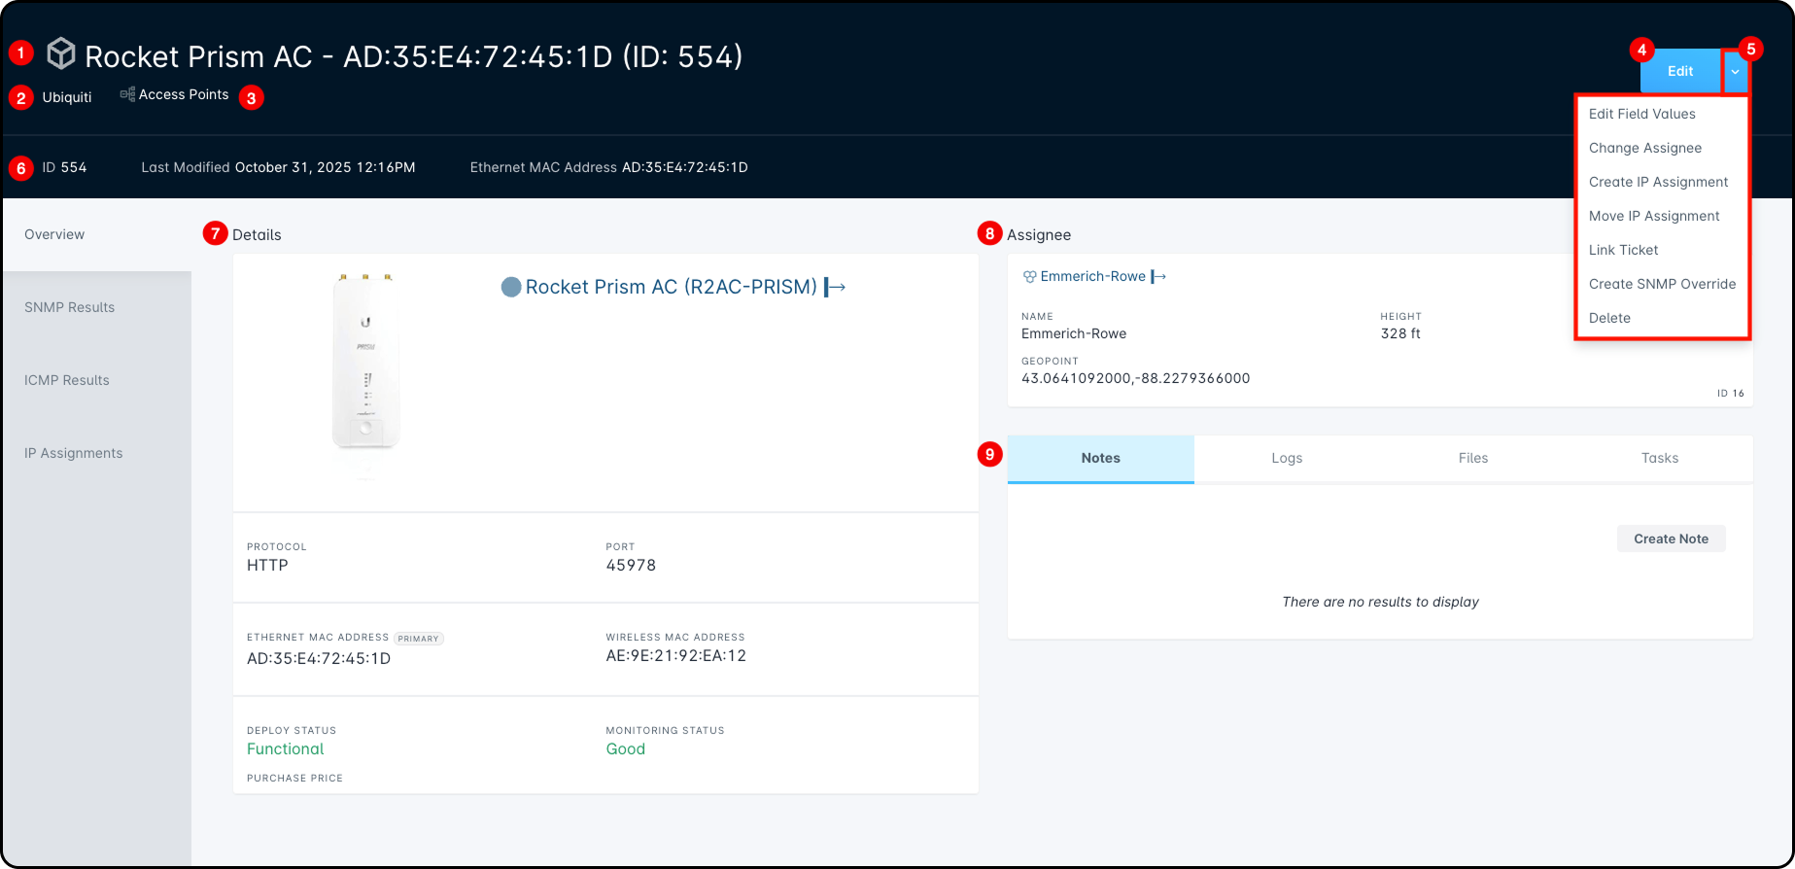
Task: Click the Create Note button
Action: pos(1672,539)
